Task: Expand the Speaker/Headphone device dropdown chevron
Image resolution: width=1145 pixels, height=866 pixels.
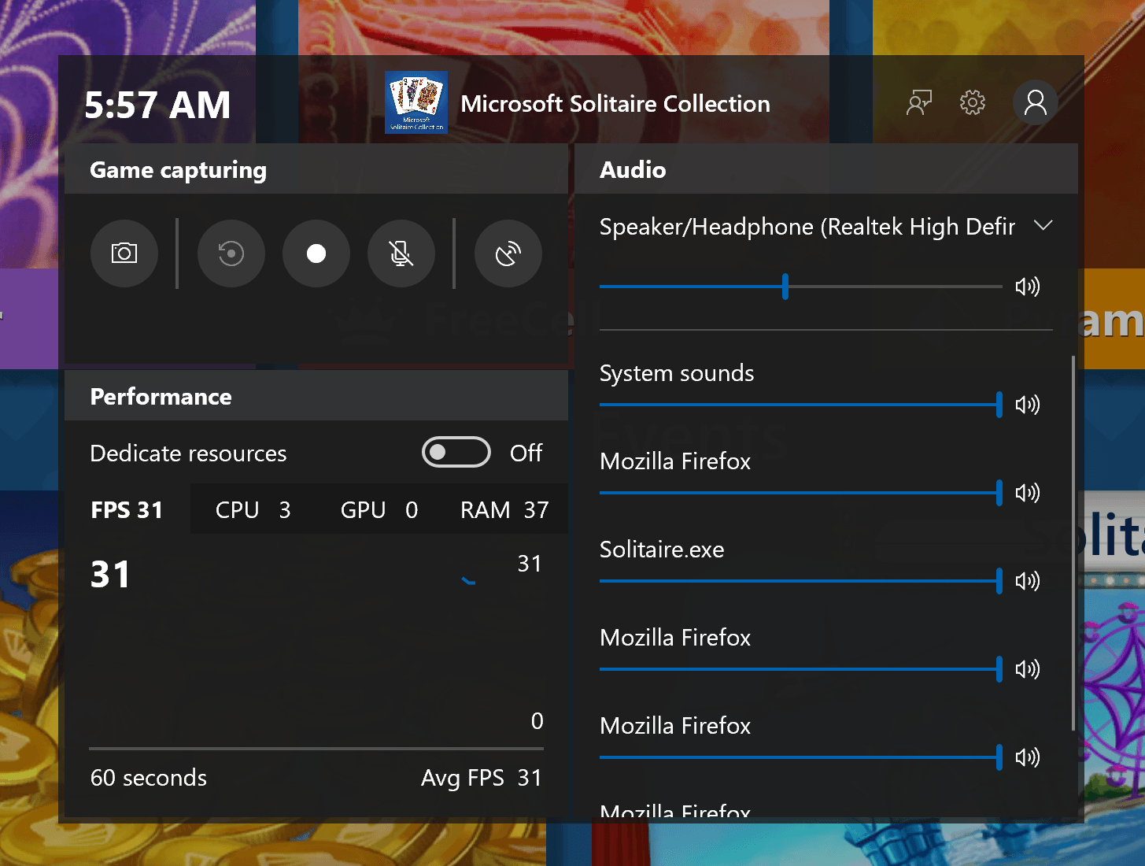Action: [1043, 226]
